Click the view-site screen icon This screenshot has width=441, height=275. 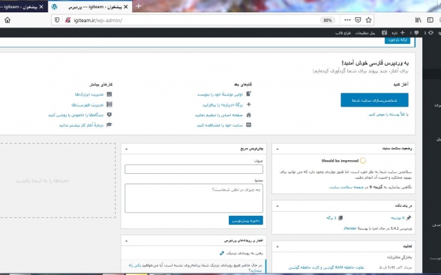(249, 125)
